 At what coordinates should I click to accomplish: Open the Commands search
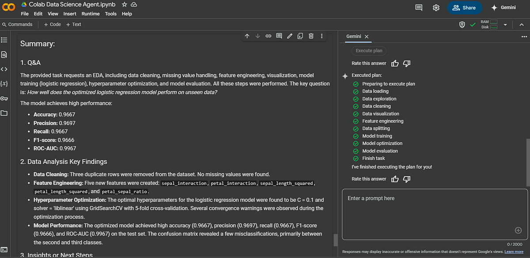[x=17, y=25]
